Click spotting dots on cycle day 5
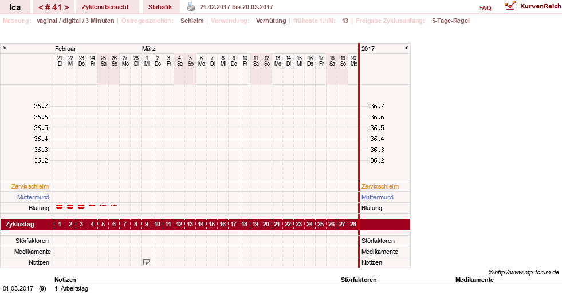 pyautogui.click(x=103, y=206)
